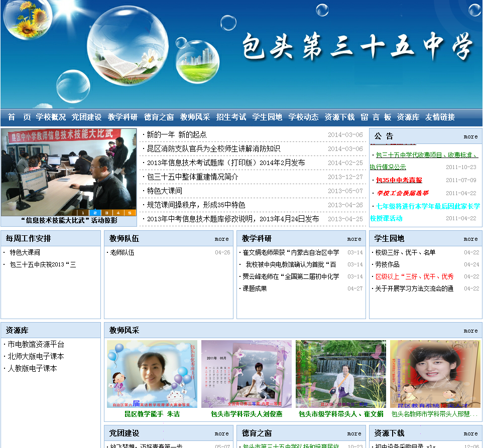Screen dimensions: 483x448
Task: Open 包三十五中庆祝2013 weekly schedule link
Action: point(43,264)
